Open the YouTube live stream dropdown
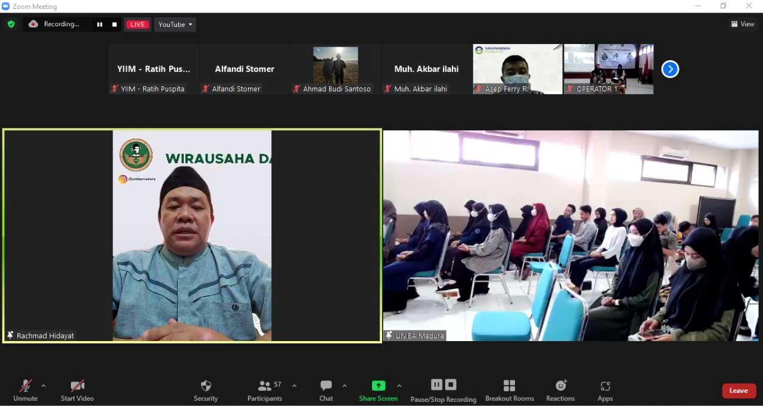 coord(175,24)
